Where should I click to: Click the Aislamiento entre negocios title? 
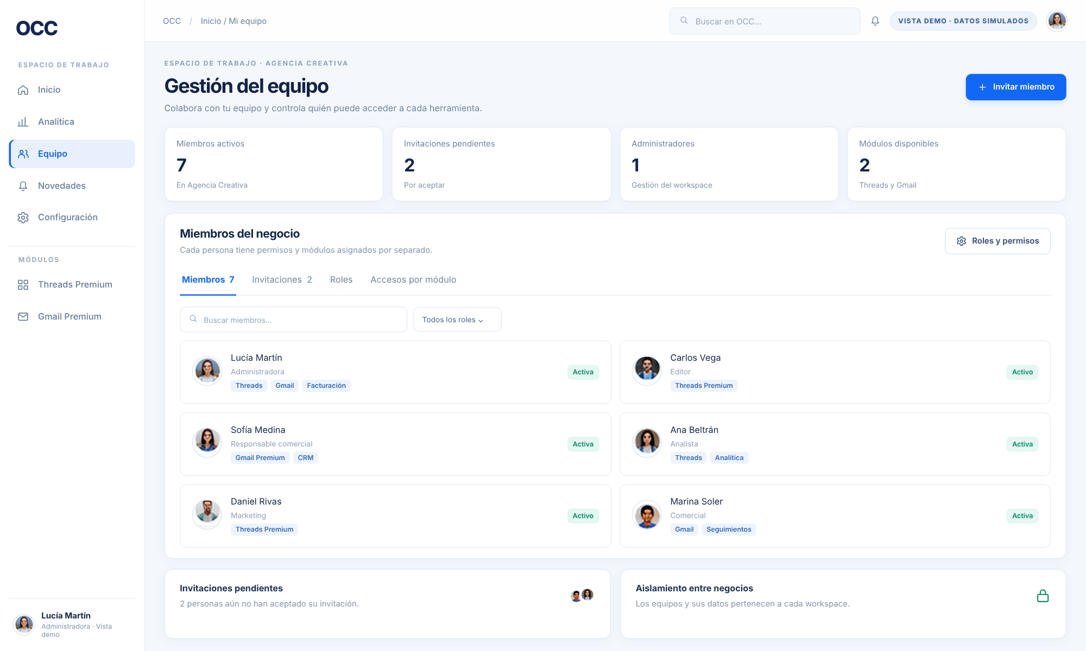[694, 589]
